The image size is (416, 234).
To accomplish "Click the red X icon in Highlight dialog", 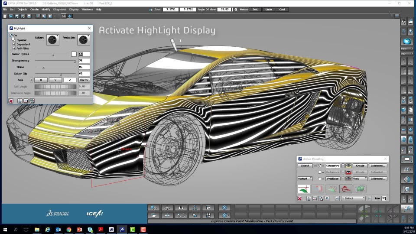I will [11, 101].
